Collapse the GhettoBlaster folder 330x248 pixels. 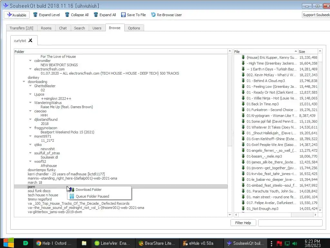pos(30,86)
